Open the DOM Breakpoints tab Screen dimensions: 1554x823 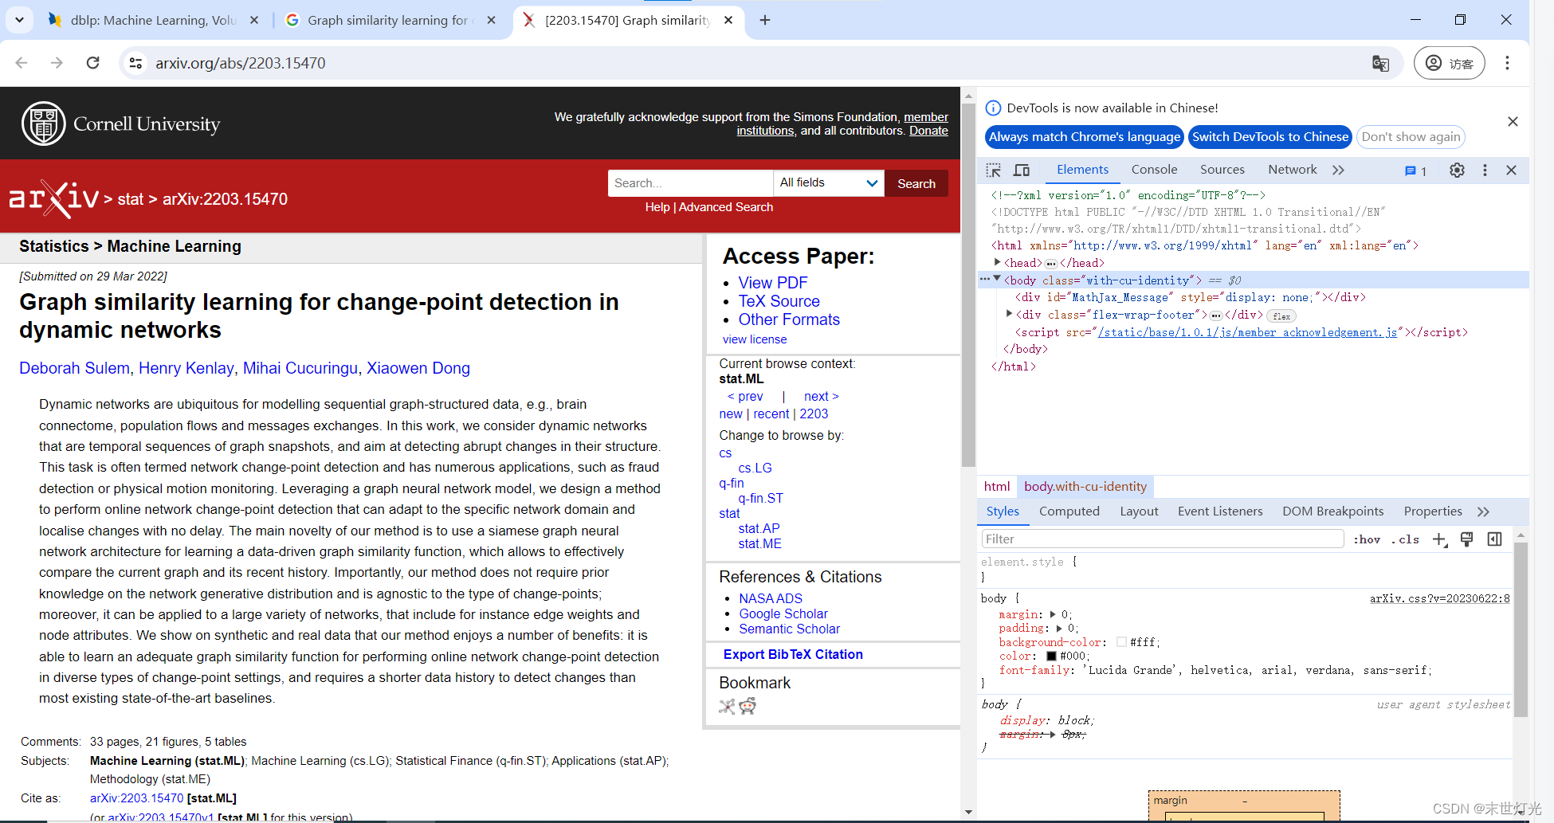tap(1332, 511)
